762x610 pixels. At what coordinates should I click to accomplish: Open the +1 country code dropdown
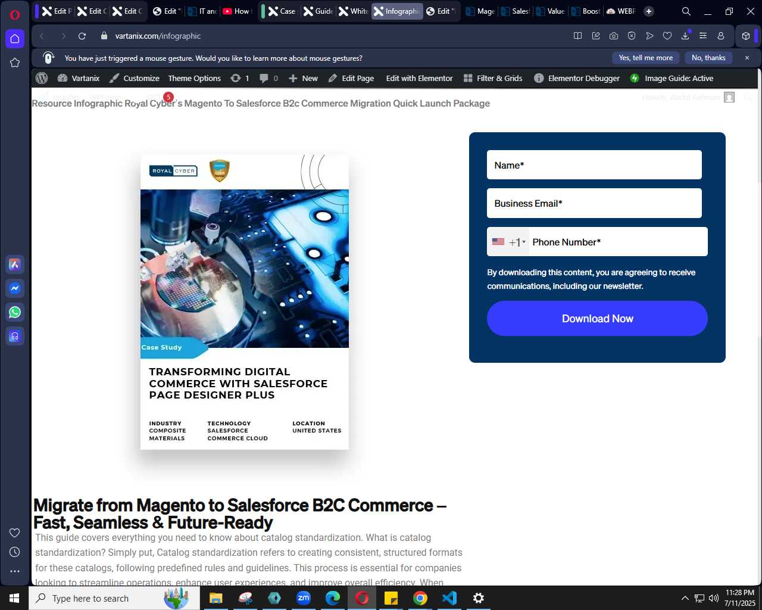[508, 242]
